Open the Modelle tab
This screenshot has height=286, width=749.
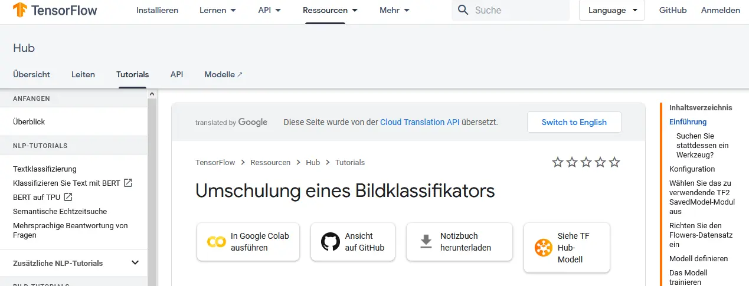(x=223, y=74)
